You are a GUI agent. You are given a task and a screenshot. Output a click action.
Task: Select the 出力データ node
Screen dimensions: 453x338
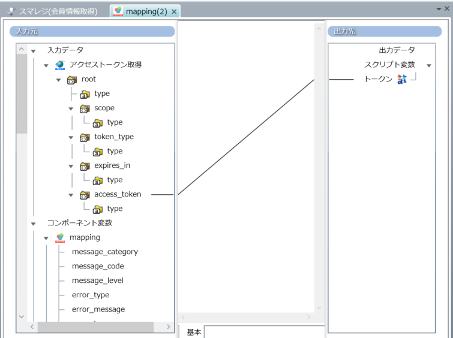pyautogui.click(x=397, y=50)
